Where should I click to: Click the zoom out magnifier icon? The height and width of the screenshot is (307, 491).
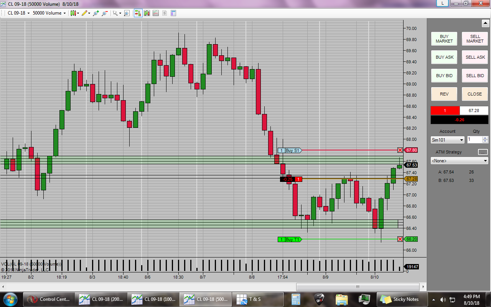104,13
